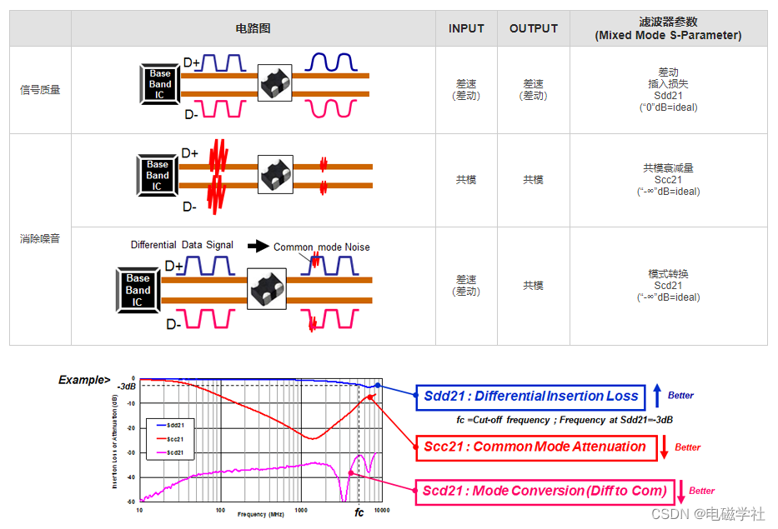The width and height of the screenshot is (778, 529).
Task: Click the 差速(差动) INPUT cell in Sdd21 row
Action: [x=466, y=90]
